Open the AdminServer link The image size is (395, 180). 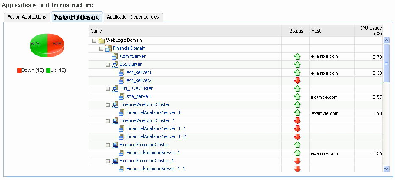[132, 56]
